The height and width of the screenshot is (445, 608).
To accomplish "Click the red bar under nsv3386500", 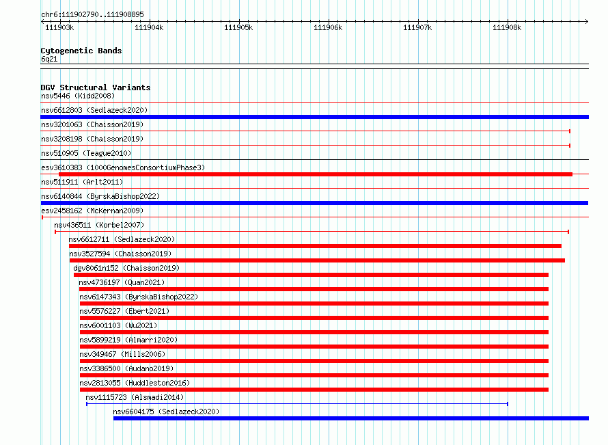I will (x=314, y=375).
